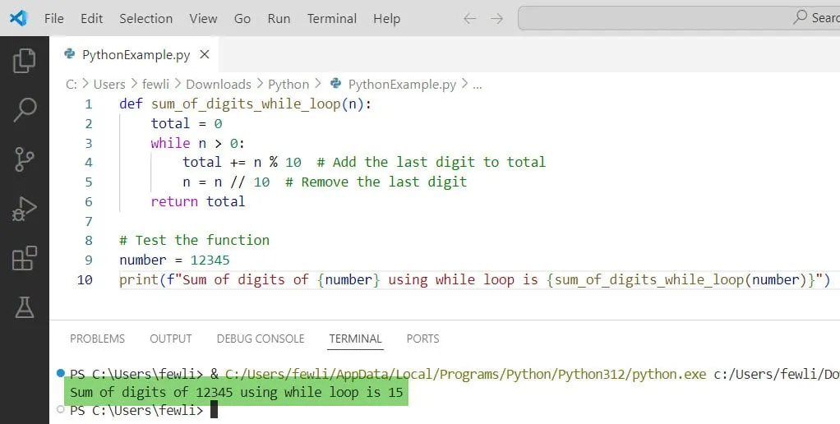Select the PORTS panel tab

point(422,339)
